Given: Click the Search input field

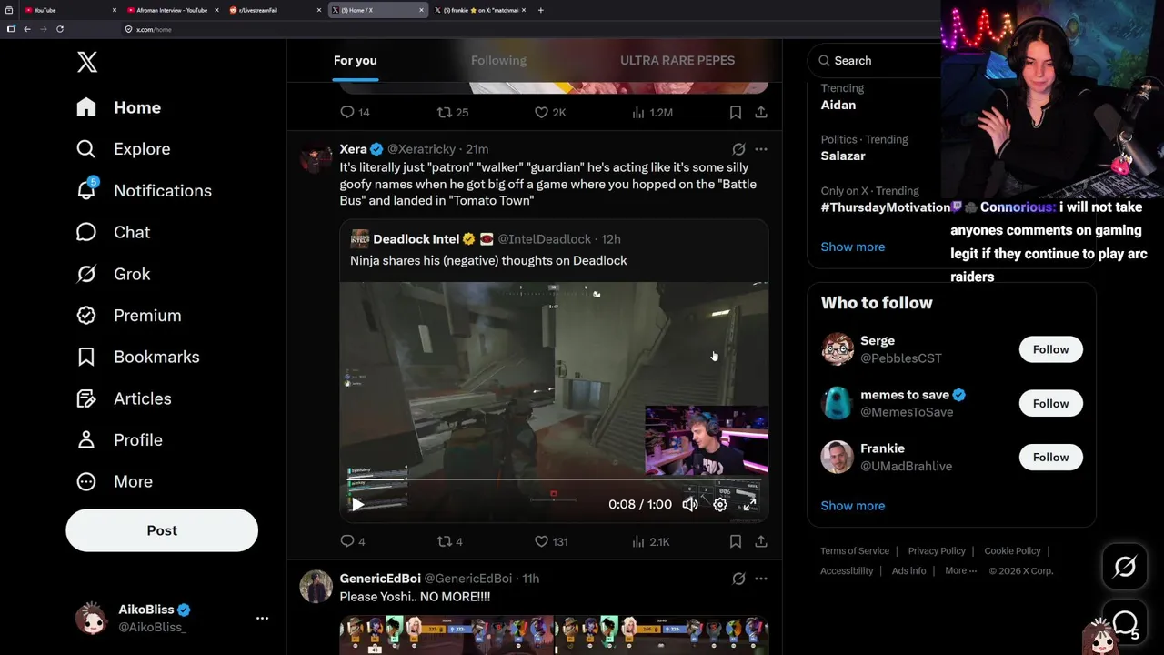Looking at the screenshot, I should (875, 60).
